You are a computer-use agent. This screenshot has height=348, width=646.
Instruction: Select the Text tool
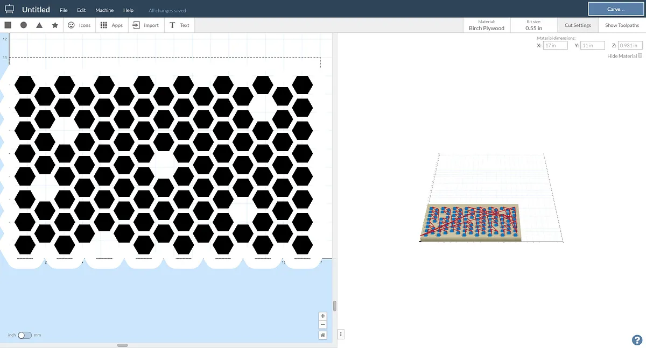179,25
